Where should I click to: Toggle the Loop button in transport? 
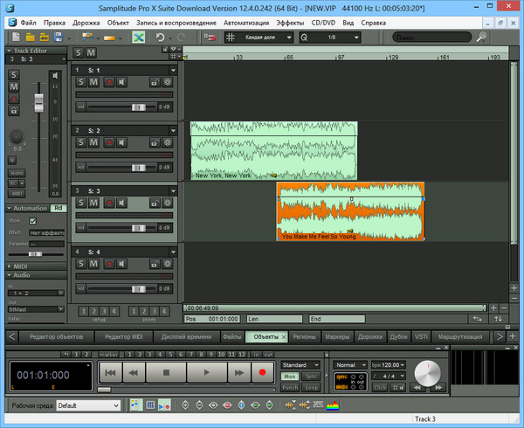(311, 386)
